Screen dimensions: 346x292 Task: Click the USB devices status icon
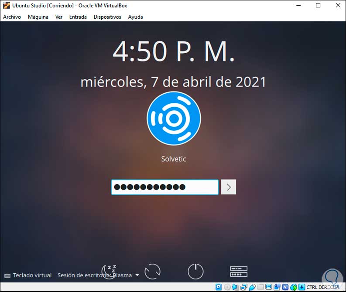[252, 287]
